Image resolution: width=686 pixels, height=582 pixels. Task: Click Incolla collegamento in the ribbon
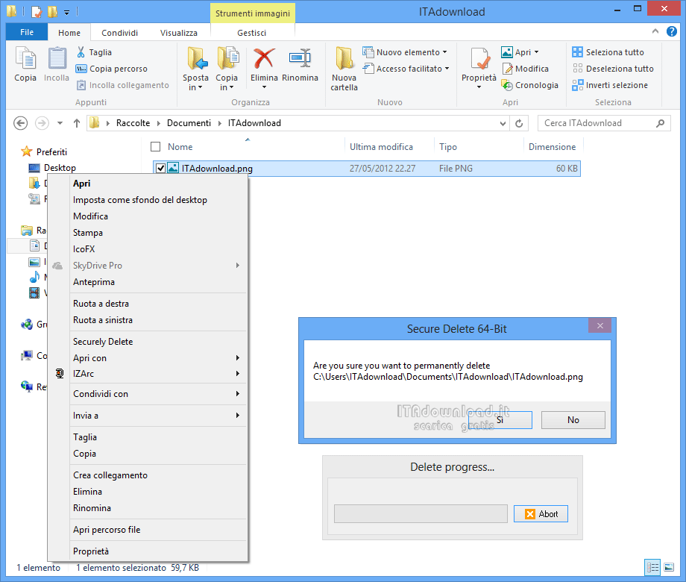[x=123, y=85]
